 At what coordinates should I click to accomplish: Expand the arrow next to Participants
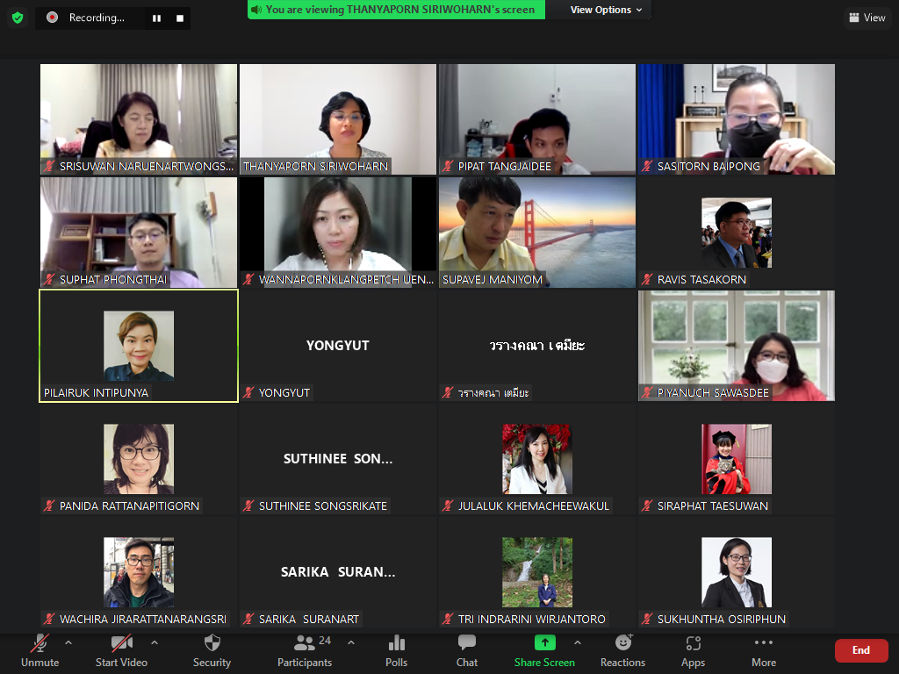351,643
